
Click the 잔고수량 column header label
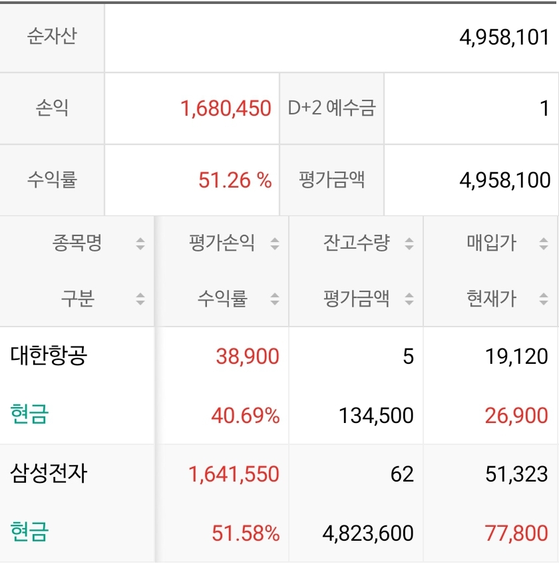click(356, 243)
